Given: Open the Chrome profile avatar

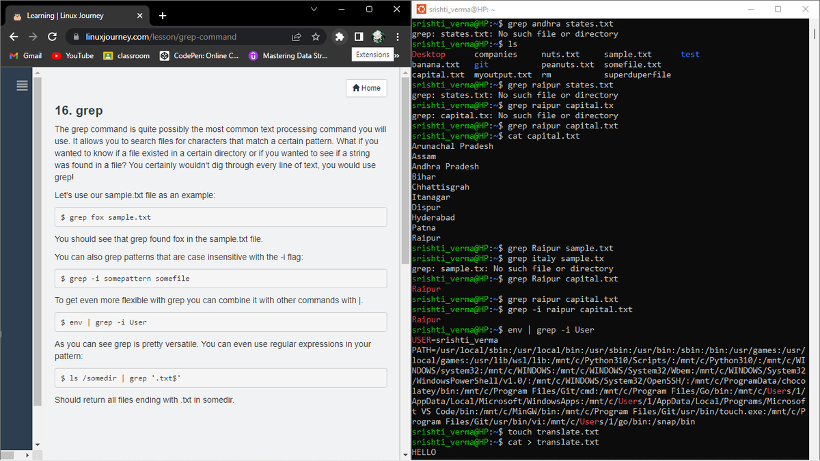Looking at the screenshot, I should point(378,37).
